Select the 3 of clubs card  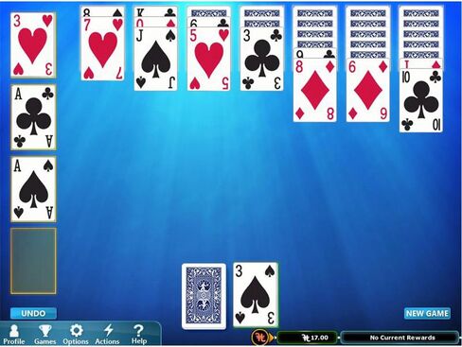[261, 59]
